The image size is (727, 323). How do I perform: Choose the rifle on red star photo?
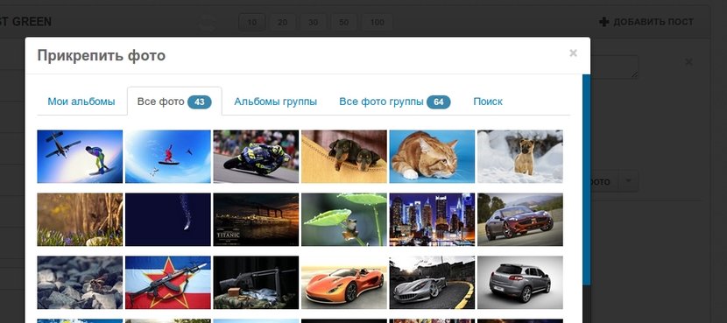click(x=168, y=283)
